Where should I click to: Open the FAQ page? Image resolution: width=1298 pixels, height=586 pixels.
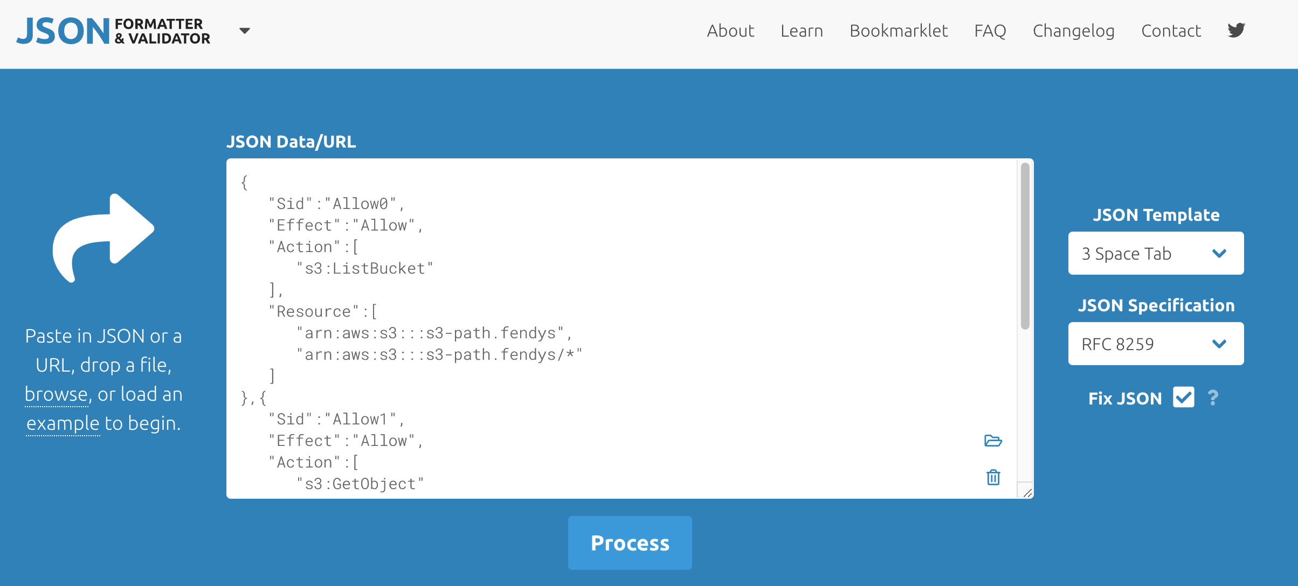(x=990, y=31)
